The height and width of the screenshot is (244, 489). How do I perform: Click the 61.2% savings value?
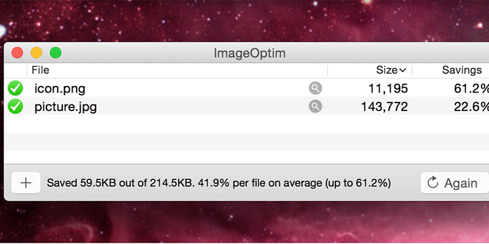(471, 88)
